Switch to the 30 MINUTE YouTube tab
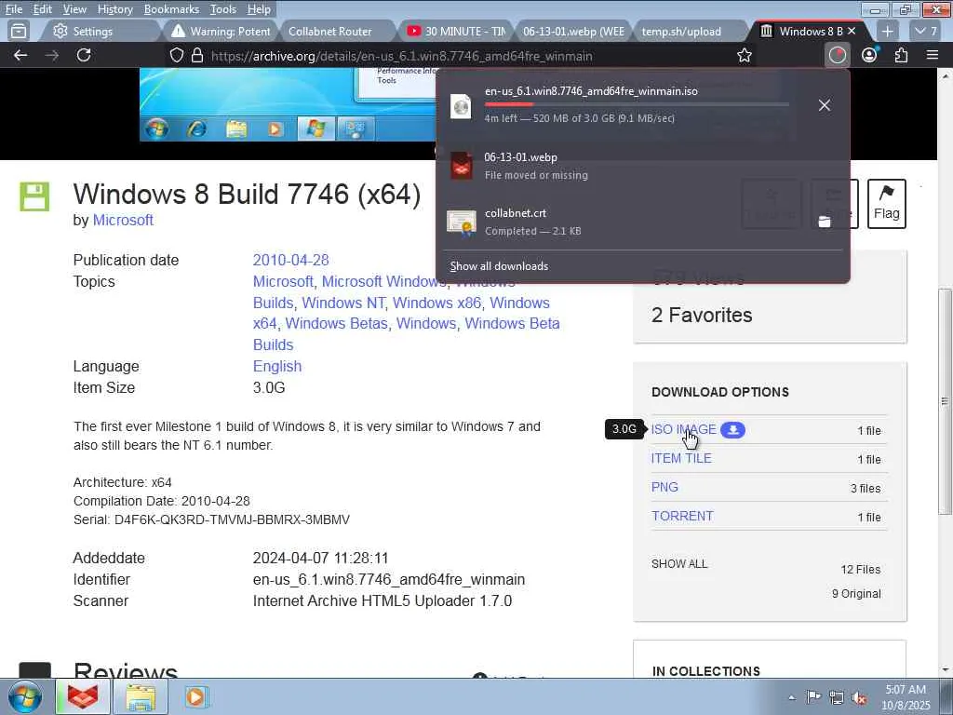The image size is (953, 715). pos(456,31)
